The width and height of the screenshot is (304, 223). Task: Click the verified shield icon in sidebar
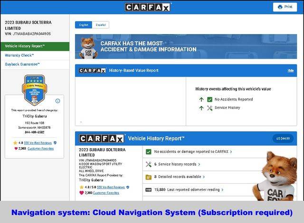[55, 143]
